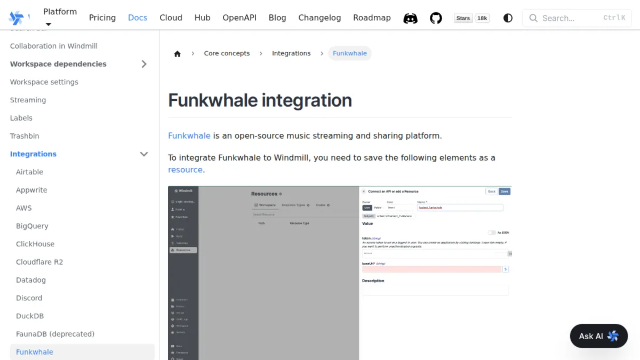The image size is (640, 360).
Task: Open Collaboration in Windmill sidebar page
Action: pyautogui.click(x=54, y=46)
